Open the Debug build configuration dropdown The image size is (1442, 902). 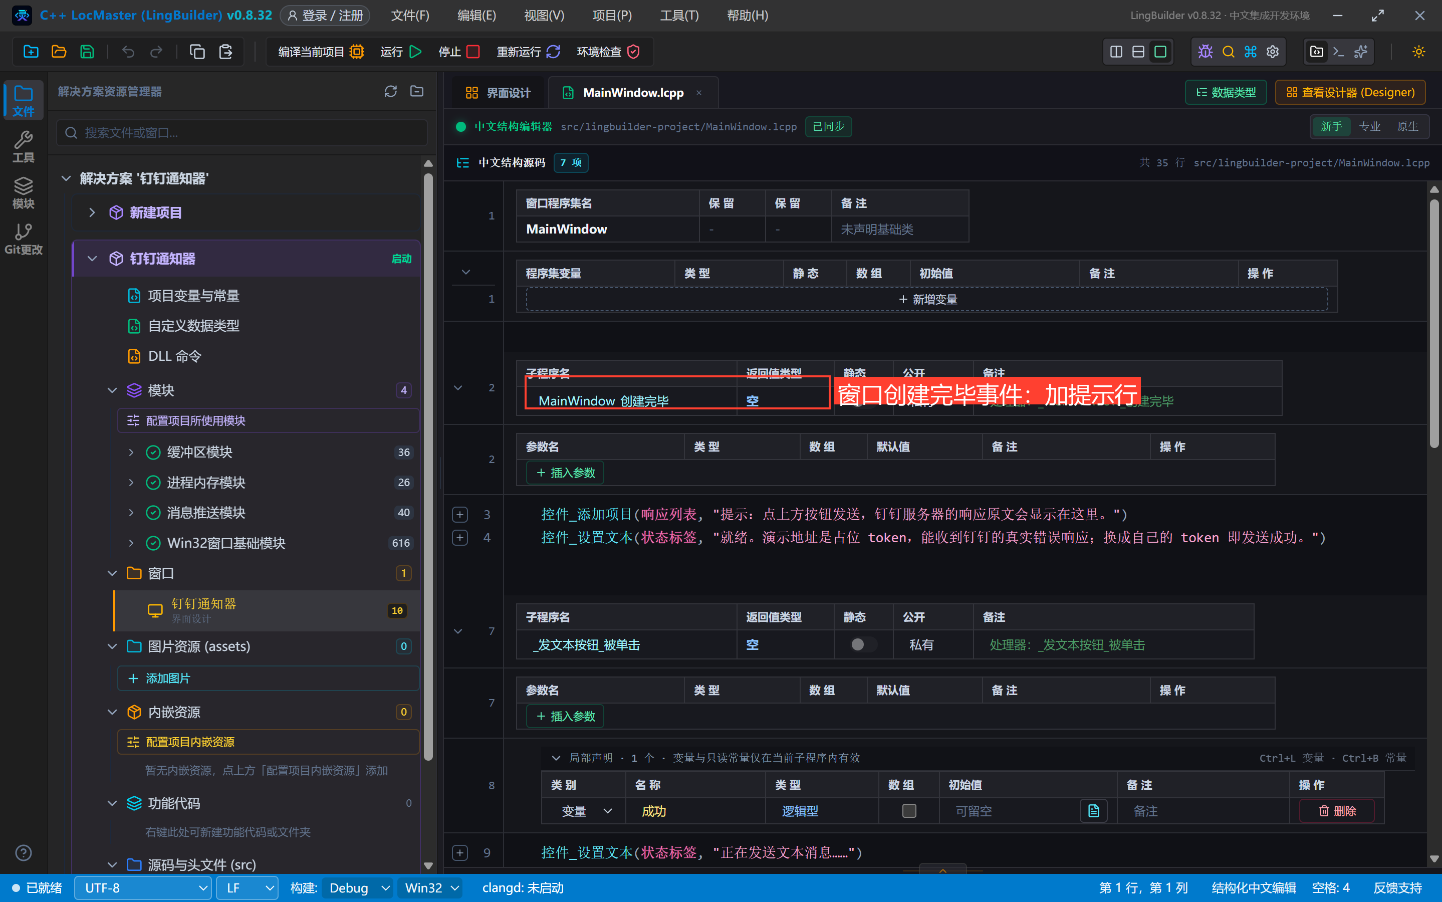tap(357, 887)
